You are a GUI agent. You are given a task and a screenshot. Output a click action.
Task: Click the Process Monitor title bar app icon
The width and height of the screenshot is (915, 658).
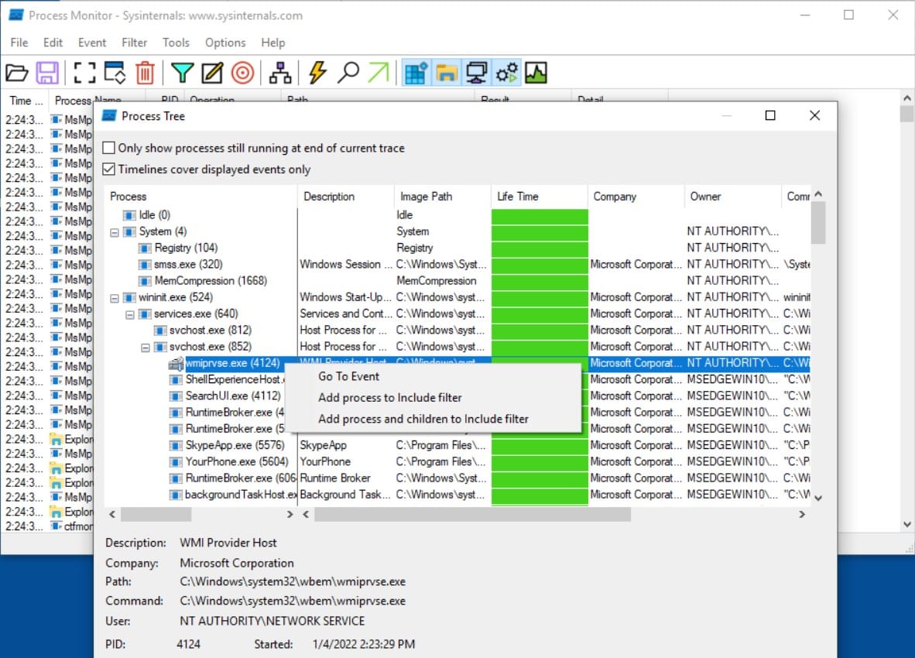click(17, 15)
